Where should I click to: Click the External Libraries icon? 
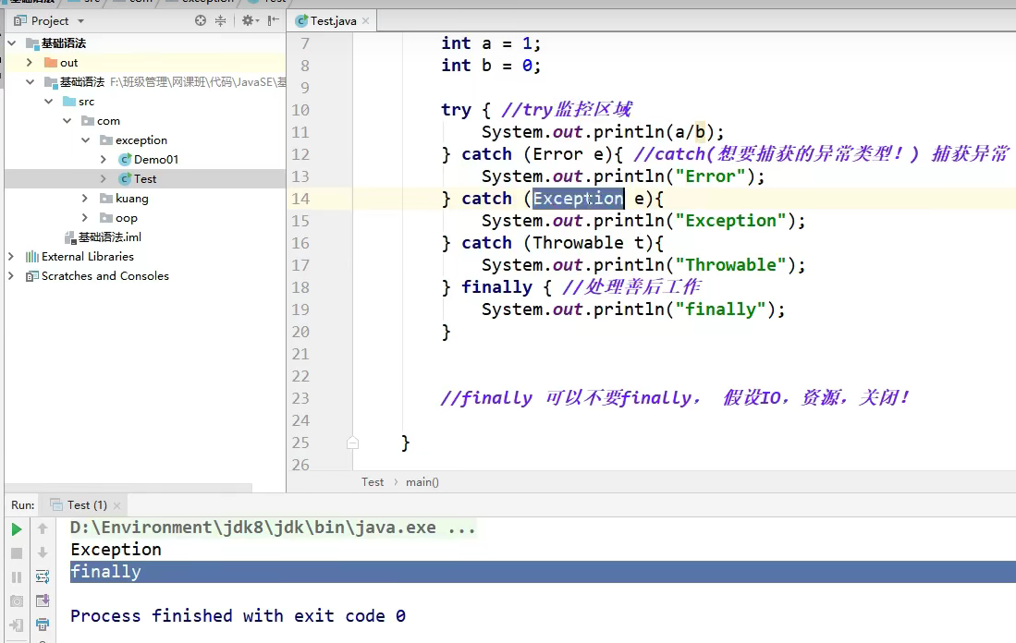31,257
